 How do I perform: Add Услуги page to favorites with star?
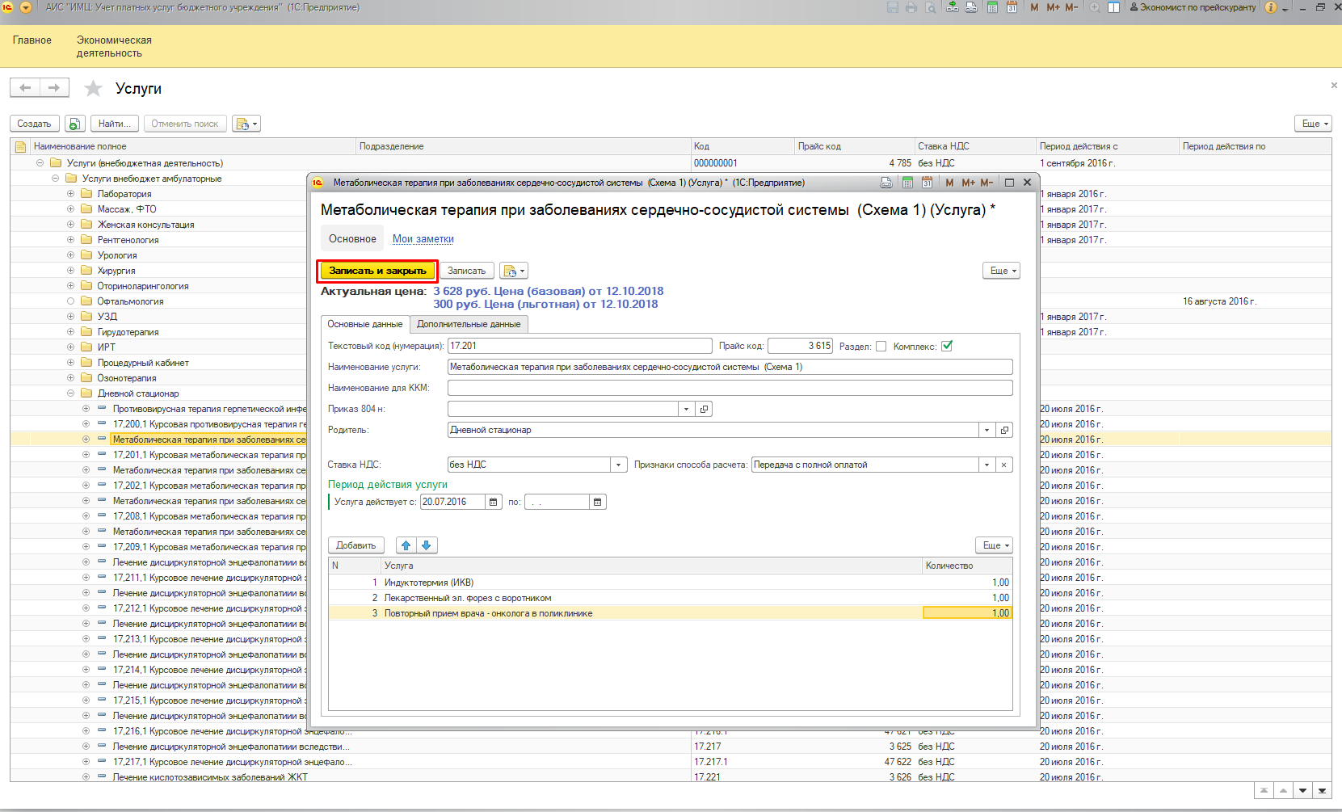pyautogui.click(x=94, y=88)
